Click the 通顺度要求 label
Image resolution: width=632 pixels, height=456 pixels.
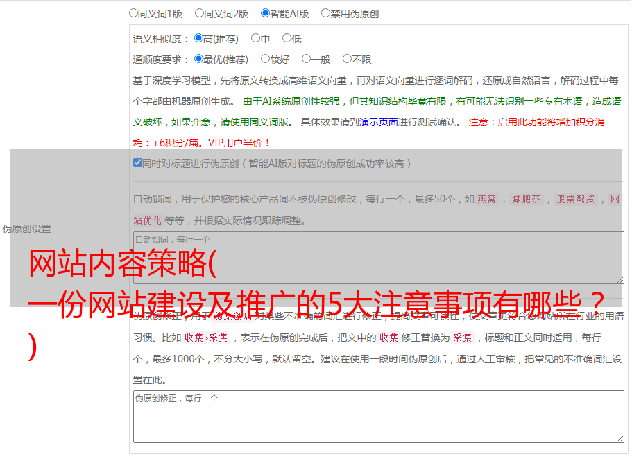[161, 60]
